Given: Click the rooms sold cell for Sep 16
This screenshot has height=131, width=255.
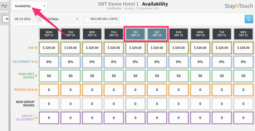Looking at the screenshot, I should 114,90.
